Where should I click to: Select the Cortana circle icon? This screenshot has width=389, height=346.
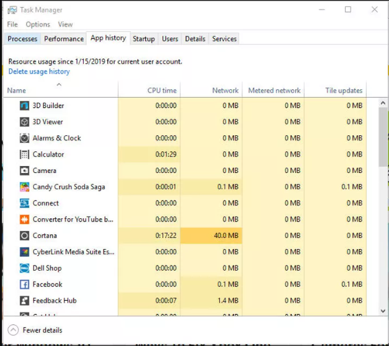tap(24, 236)
